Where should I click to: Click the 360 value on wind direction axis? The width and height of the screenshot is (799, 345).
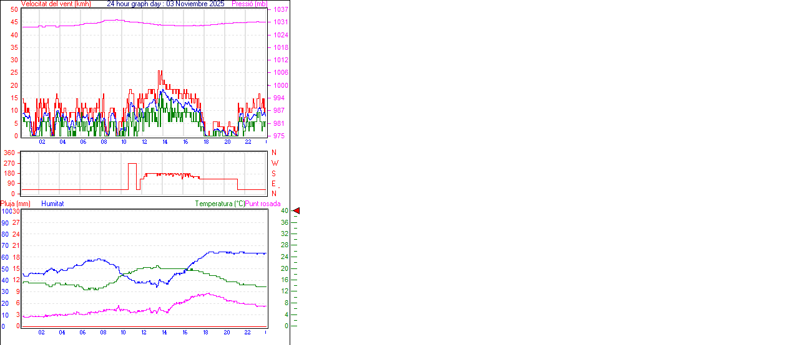pos(9,153)
